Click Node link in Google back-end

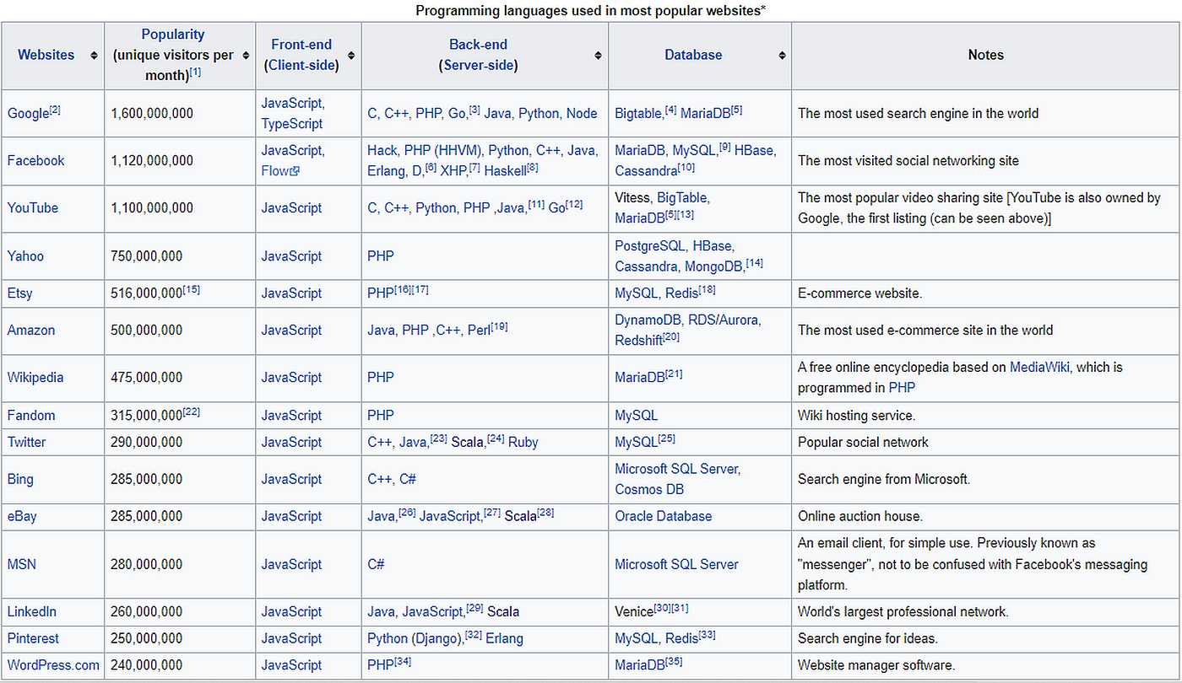tap(582, 114)
